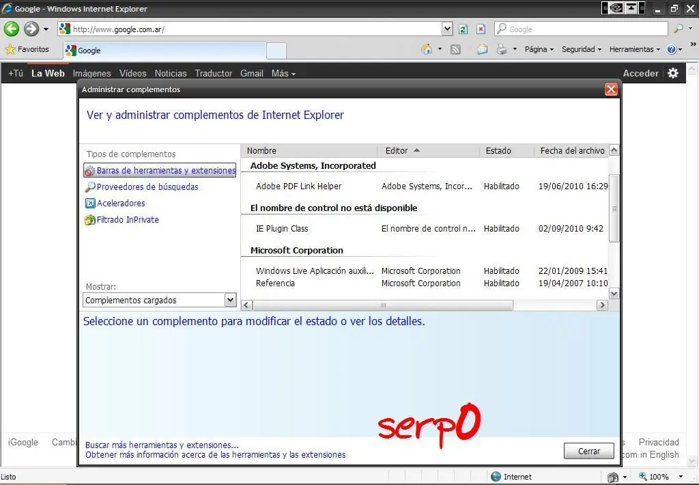
Task: Click the horizontal scroll right arrow
Action: [x=602, y=305]
